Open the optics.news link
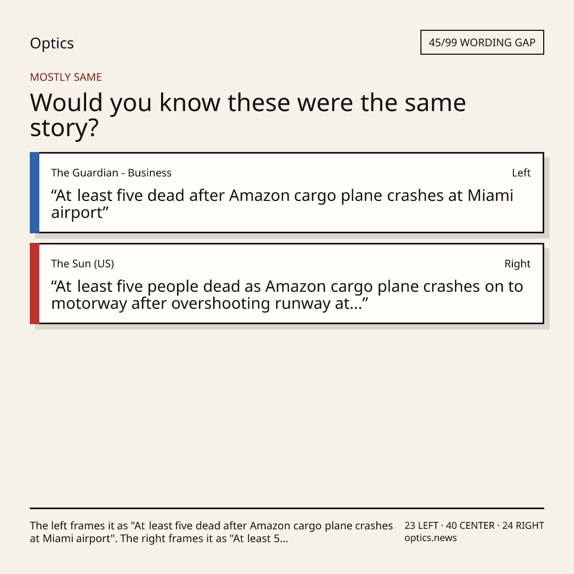Viewport: 574px width, 574px height. [x=430, y=538]
